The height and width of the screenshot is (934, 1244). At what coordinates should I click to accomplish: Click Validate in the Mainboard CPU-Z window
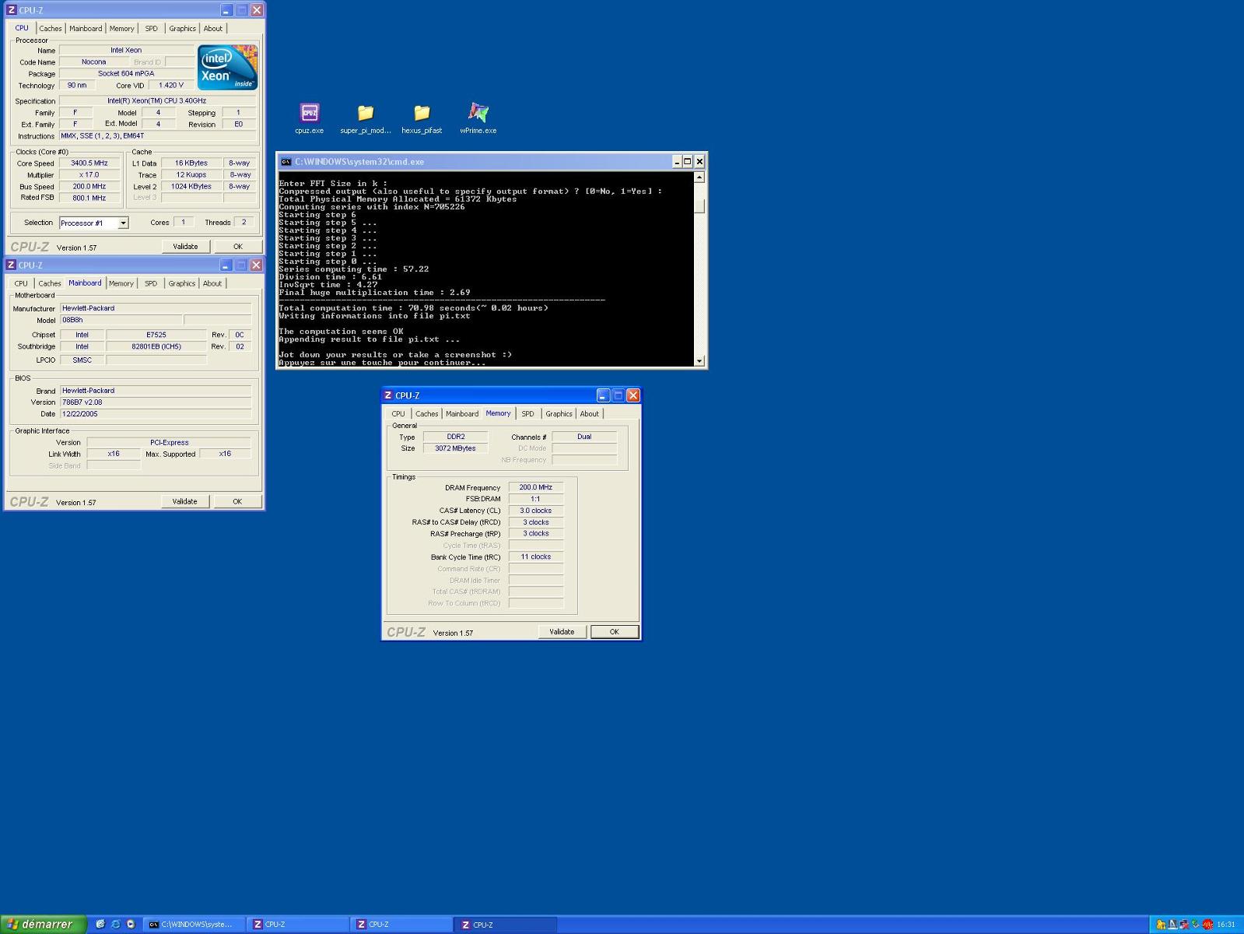point(185,501)
